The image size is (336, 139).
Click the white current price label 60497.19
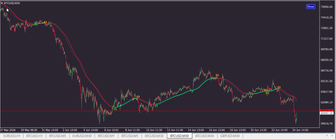click(x=327, y=113)
